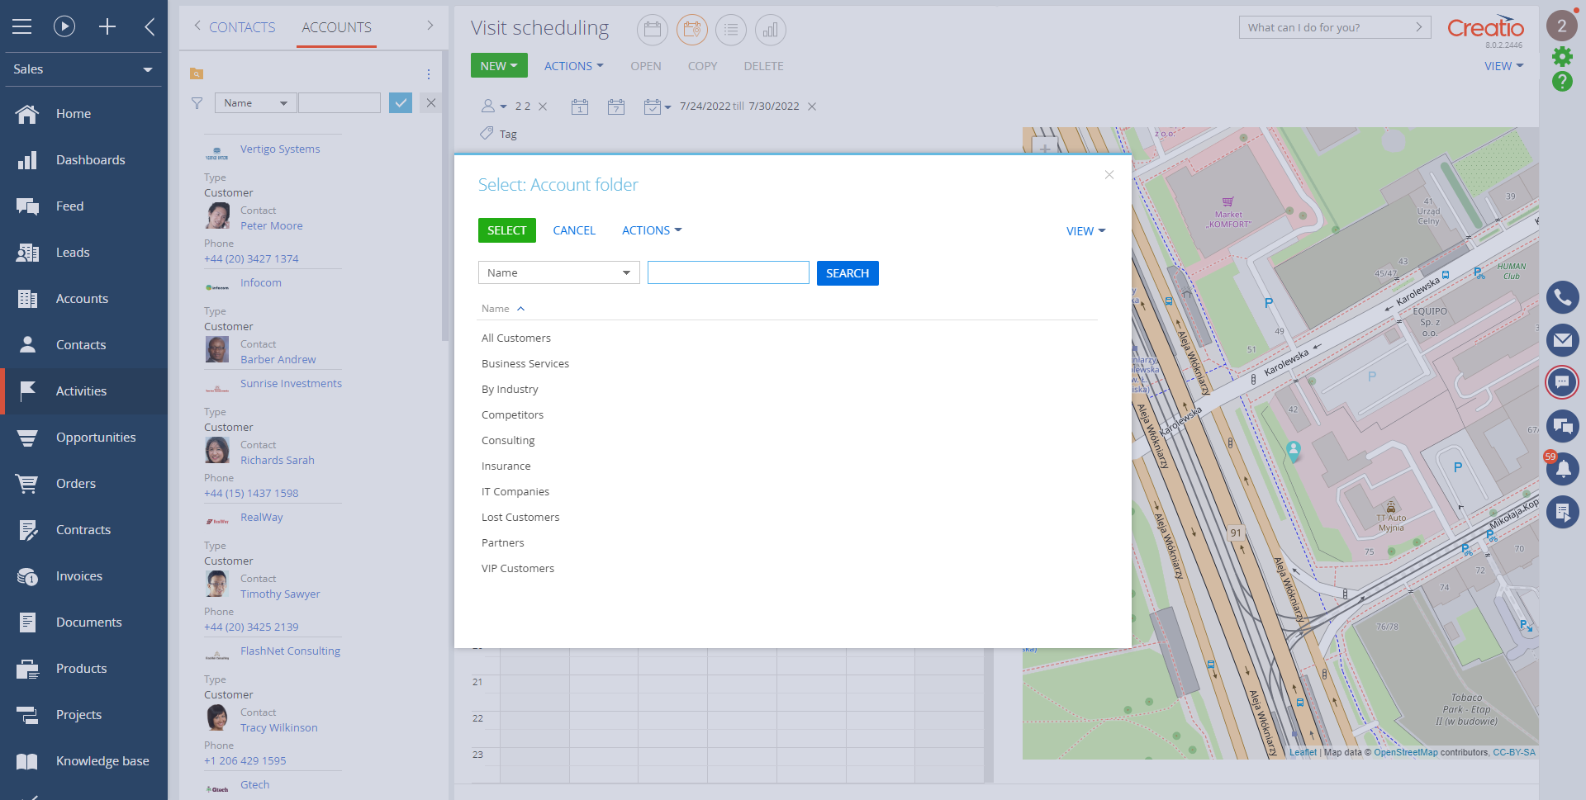The height and width of the screenshot is (800, 1586).
Task: Click the blue SEARCH button
Action: [847, 273]
